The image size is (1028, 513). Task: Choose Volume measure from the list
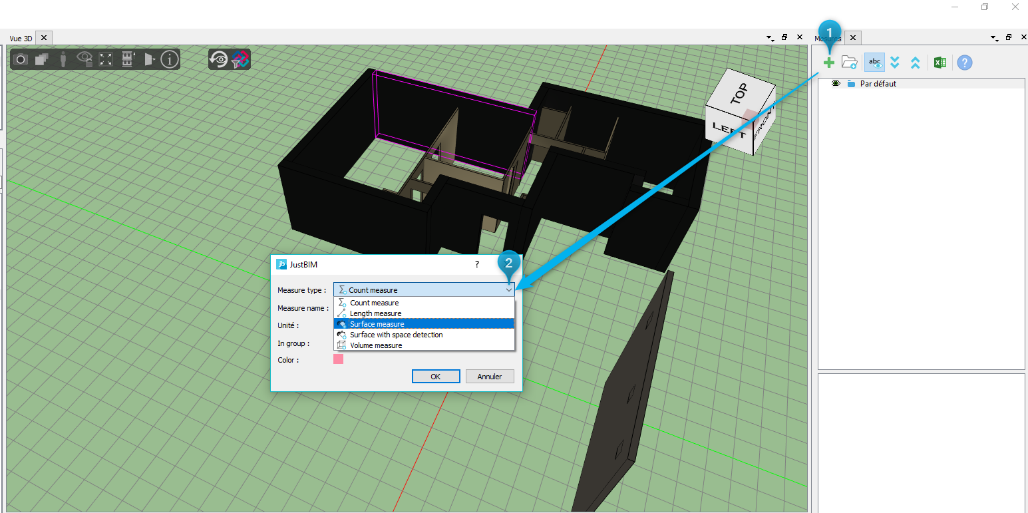[424, 345]
